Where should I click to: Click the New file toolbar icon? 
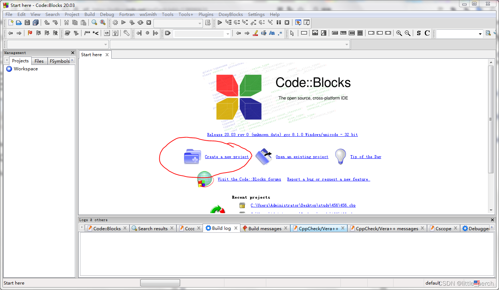[11, 22]
